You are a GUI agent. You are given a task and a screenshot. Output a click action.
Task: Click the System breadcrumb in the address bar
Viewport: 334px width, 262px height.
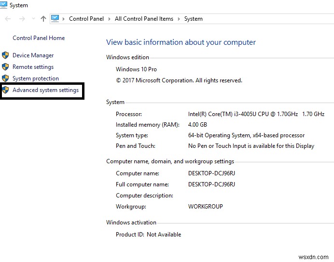coord(193,19)
